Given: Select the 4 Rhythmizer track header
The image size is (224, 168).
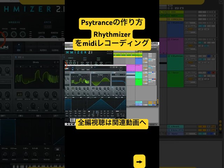Looking at the screenshot, I should tap(175, 29).
